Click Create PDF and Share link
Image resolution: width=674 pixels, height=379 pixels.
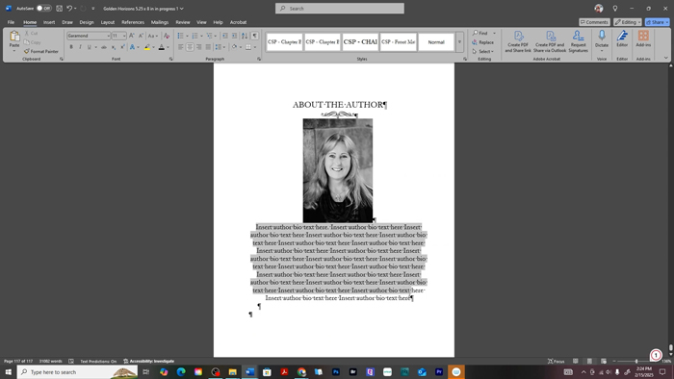(x=518, y=41)
